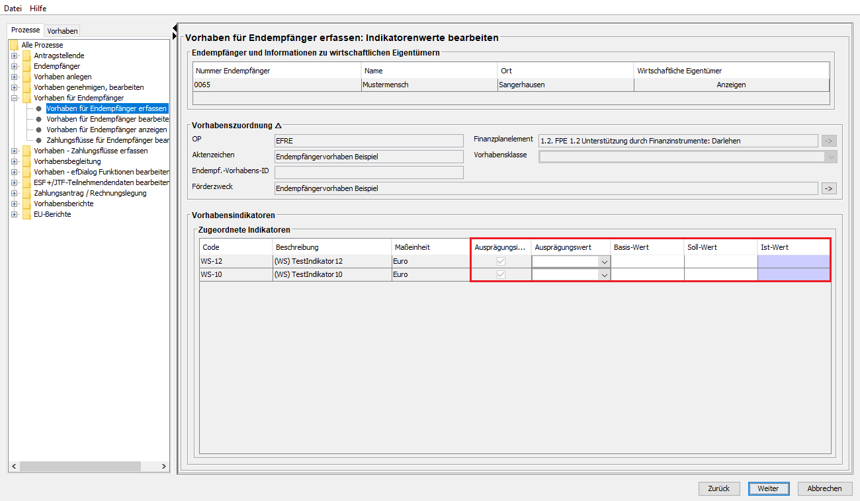Select the Mustermensch name cell
Screen dimensions: 860x501
point(429,85)
